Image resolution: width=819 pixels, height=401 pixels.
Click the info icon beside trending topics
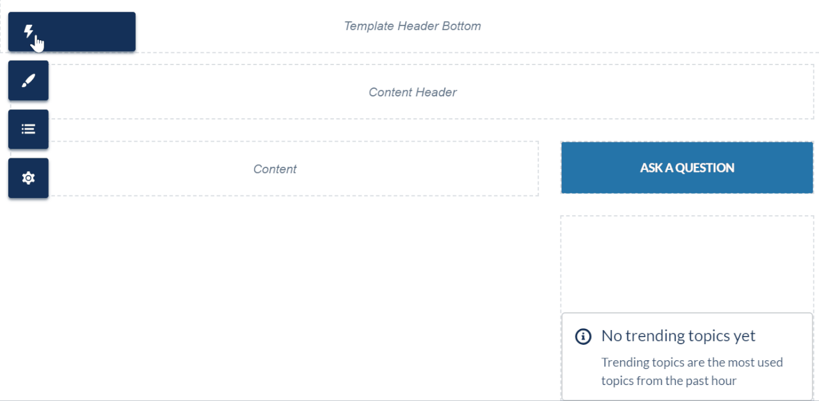click(x=583, y=336)
